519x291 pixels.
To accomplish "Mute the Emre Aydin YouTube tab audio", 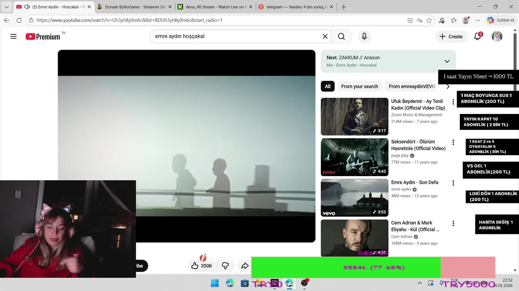I will pos(27,7).
